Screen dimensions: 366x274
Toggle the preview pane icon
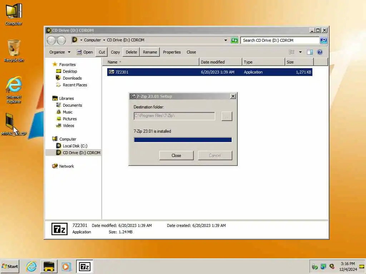coord(310,52)
